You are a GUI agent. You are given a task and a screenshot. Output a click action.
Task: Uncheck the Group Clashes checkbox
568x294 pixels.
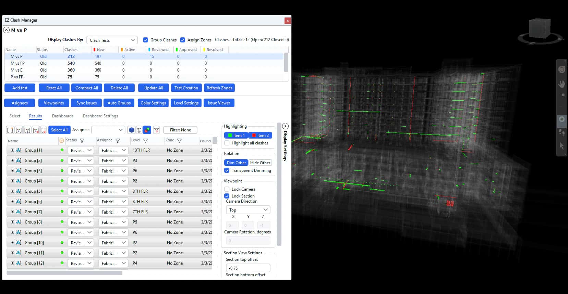pyautogui.click(x=146, y=40)
